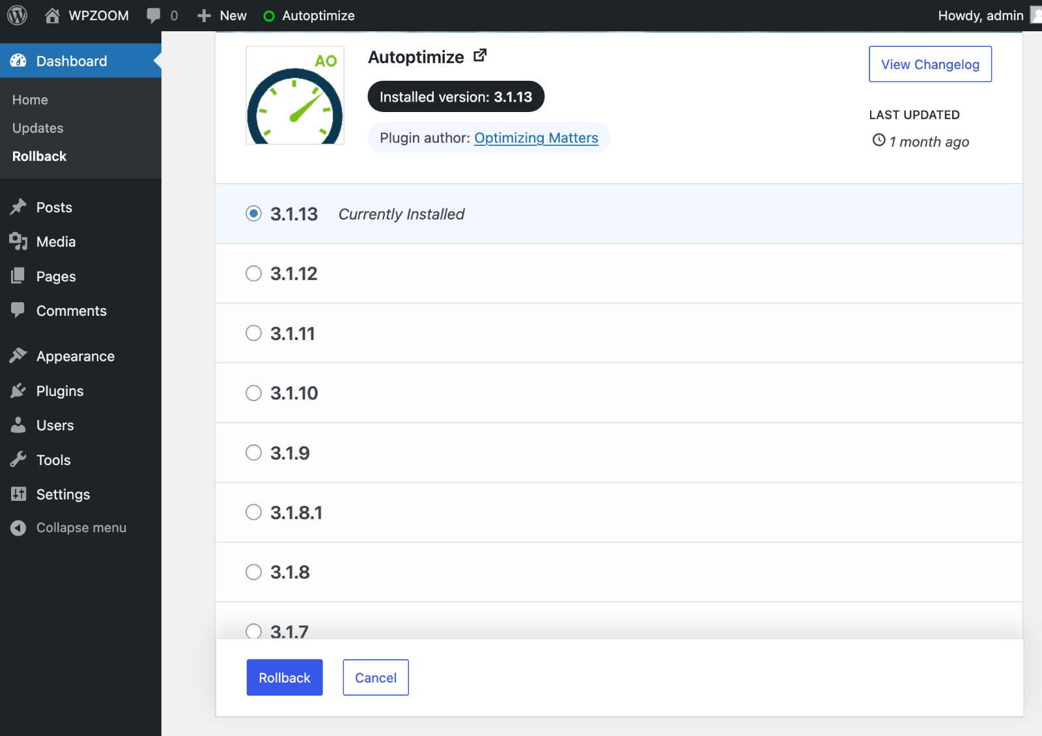1042x736 pixels.
Task: Select version 3.1.8.1 radio button
Action: point(253,512)
